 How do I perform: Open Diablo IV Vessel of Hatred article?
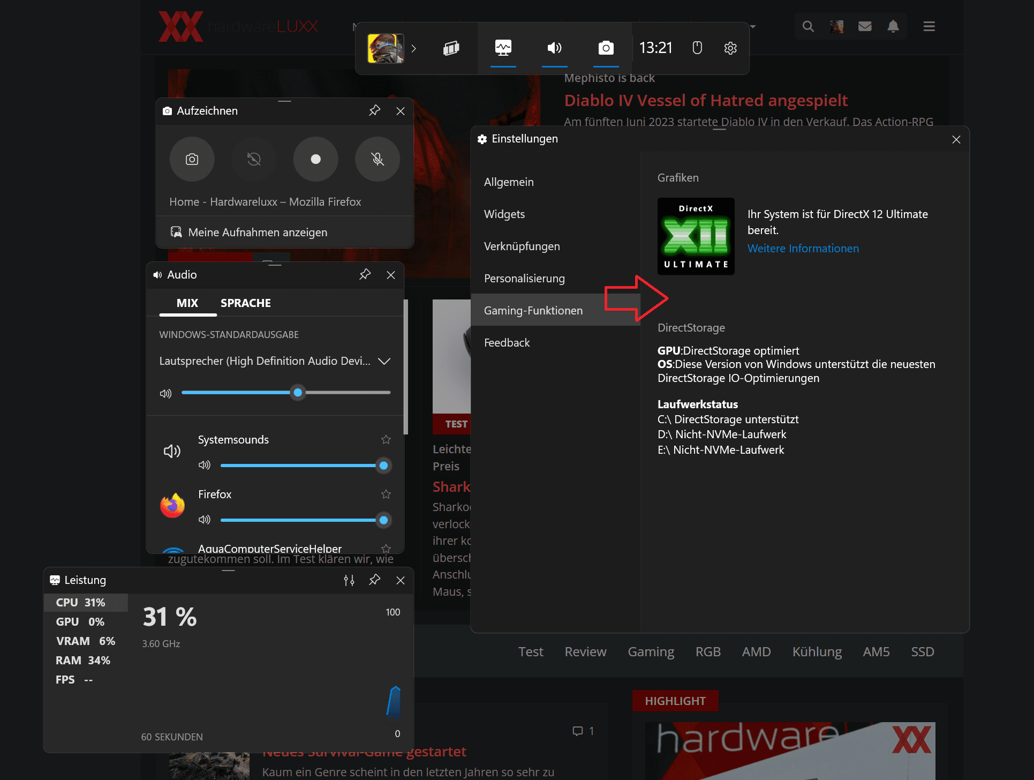pyautogui.click(x=706, y=100)
